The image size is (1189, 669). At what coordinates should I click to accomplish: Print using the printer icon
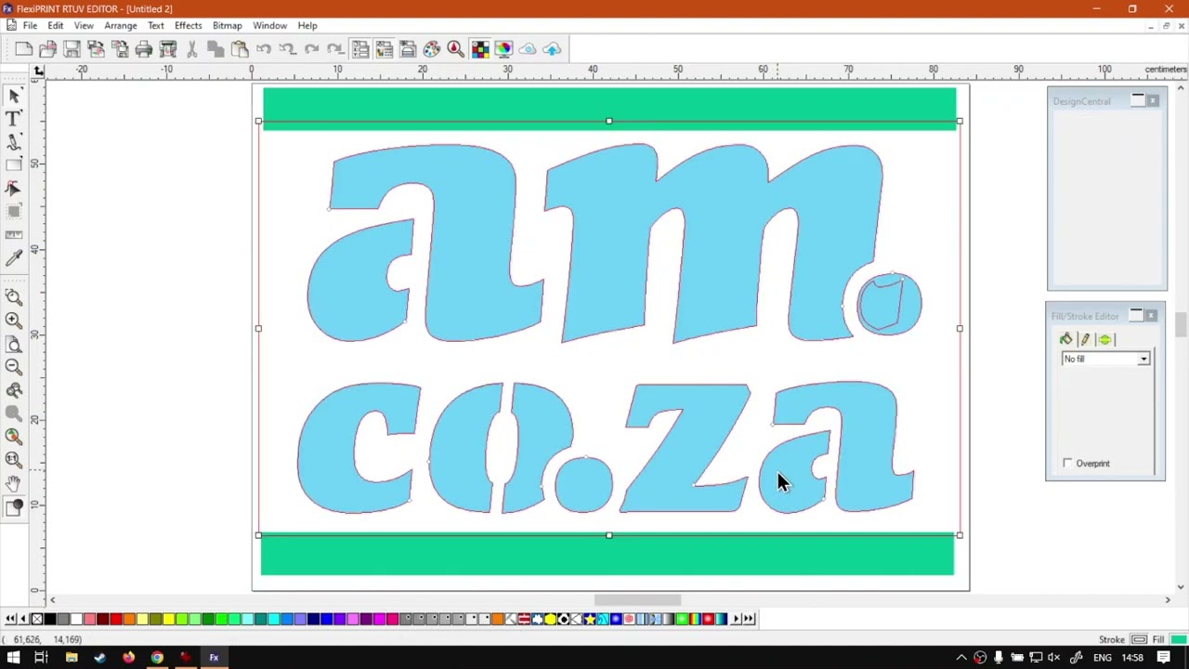(x=144, y=49)
